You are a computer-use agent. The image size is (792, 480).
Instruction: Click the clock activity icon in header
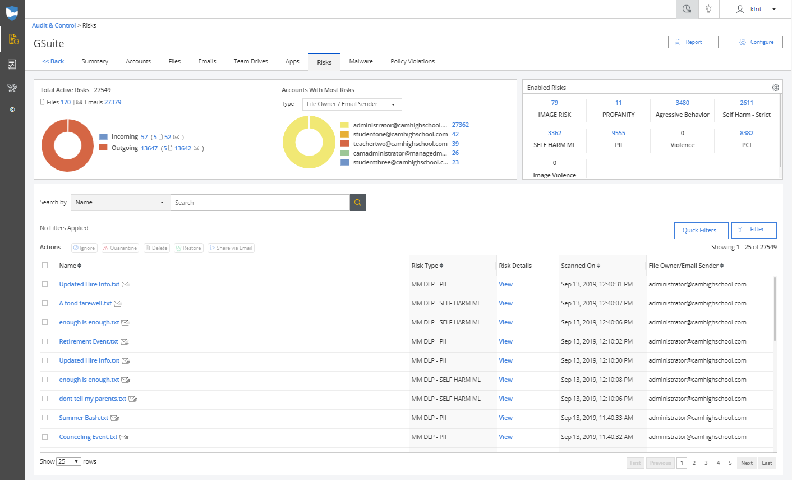687,9
